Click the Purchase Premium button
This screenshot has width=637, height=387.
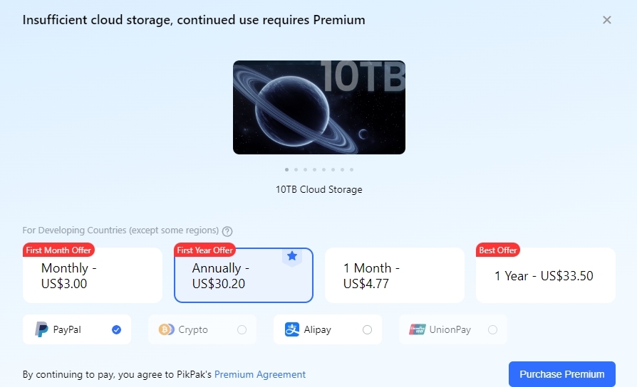561,374
